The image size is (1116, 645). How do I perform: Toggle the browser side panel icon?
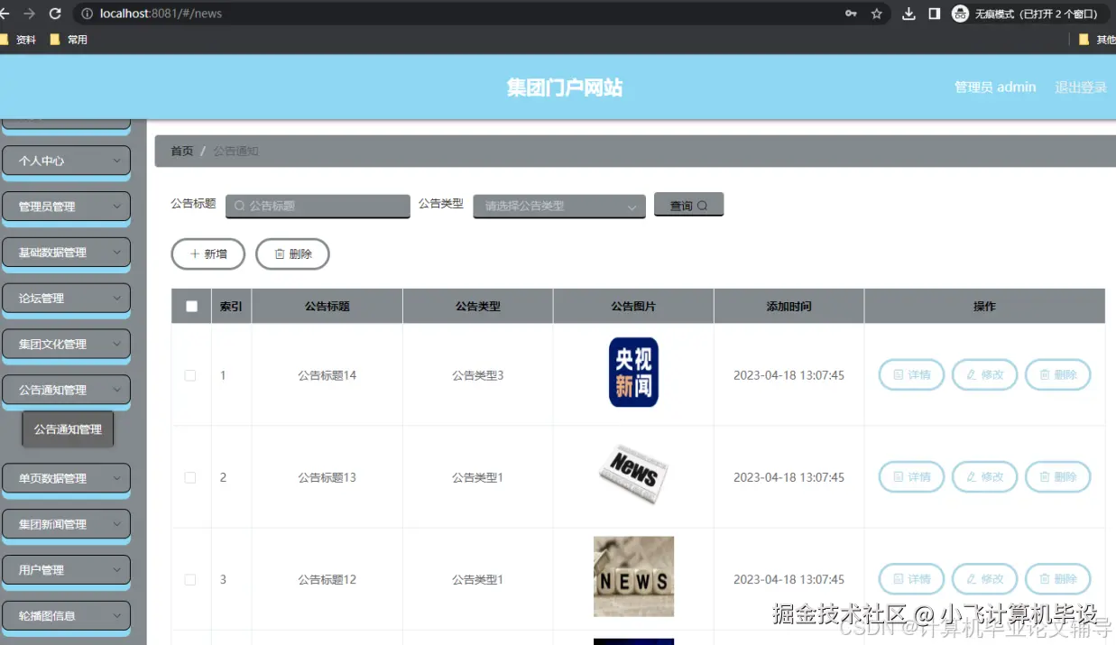(935, 14)
